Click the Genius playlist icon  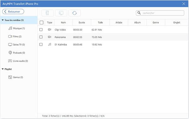tap(10, 77)
